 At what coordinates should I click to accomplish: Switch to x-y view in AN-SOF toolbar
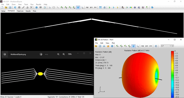click(x=87, y=8)
